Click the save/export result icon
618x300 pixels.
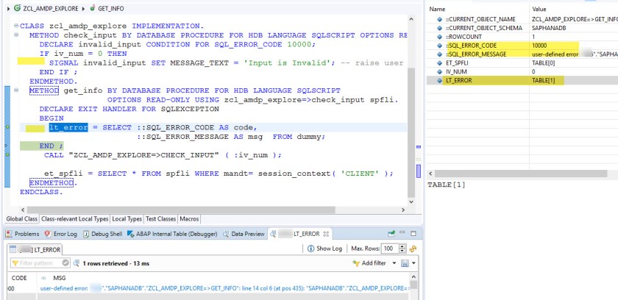405,262
